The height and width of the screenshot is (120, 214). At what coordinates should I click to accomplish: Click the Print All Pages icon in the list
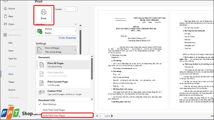tap(42, 65)
